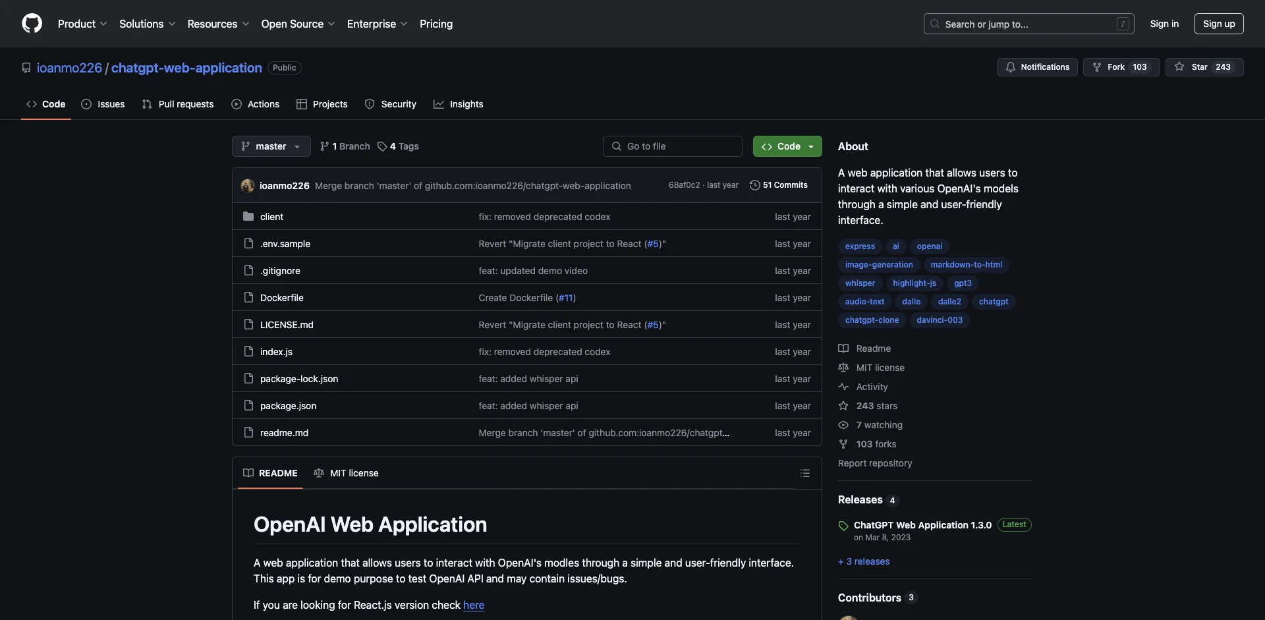Open the Pricing link
This screenshot has height=620, width=1265.
point(436,24)
